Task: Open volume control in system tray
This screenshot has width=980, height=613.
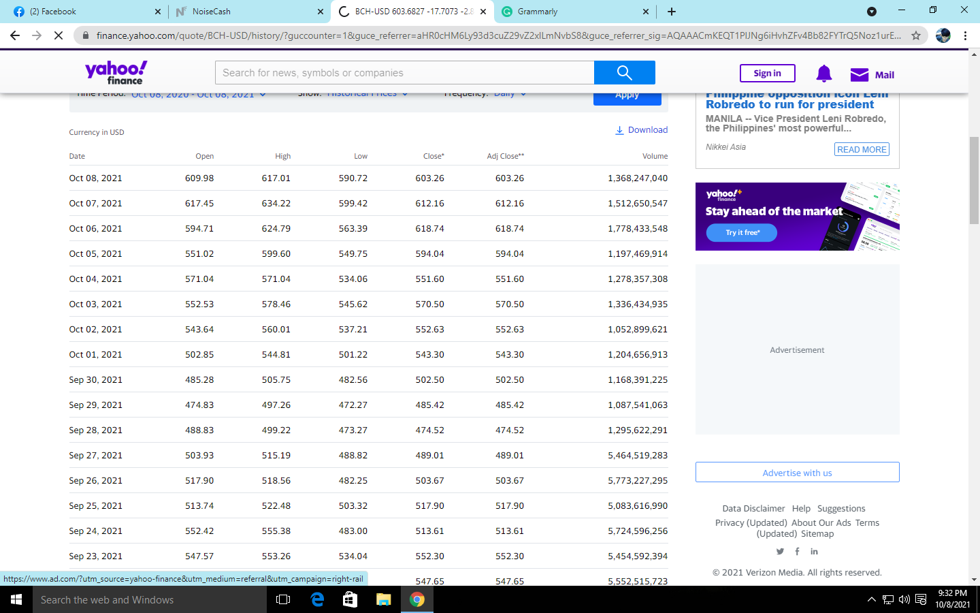Action: click(904, 599)
